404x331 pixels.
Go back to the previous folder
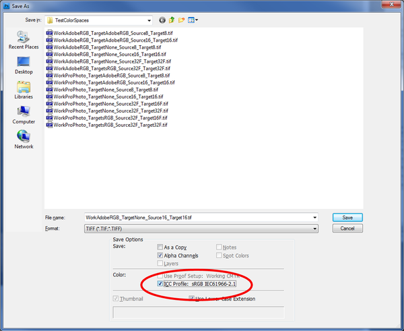coord(162,20)
